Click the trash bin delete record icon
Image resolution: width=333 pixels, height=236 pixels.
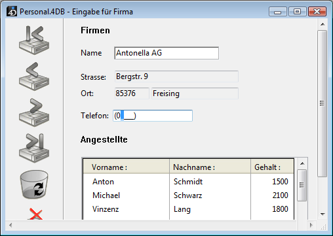click(34, 184)
